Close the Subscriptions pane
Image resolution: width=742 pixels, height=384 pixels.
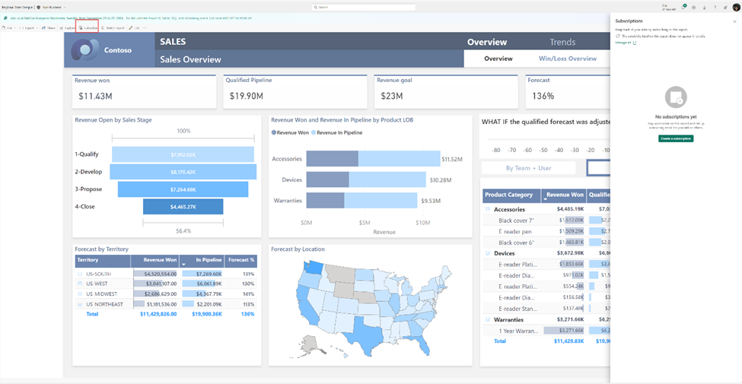point(734,21)
